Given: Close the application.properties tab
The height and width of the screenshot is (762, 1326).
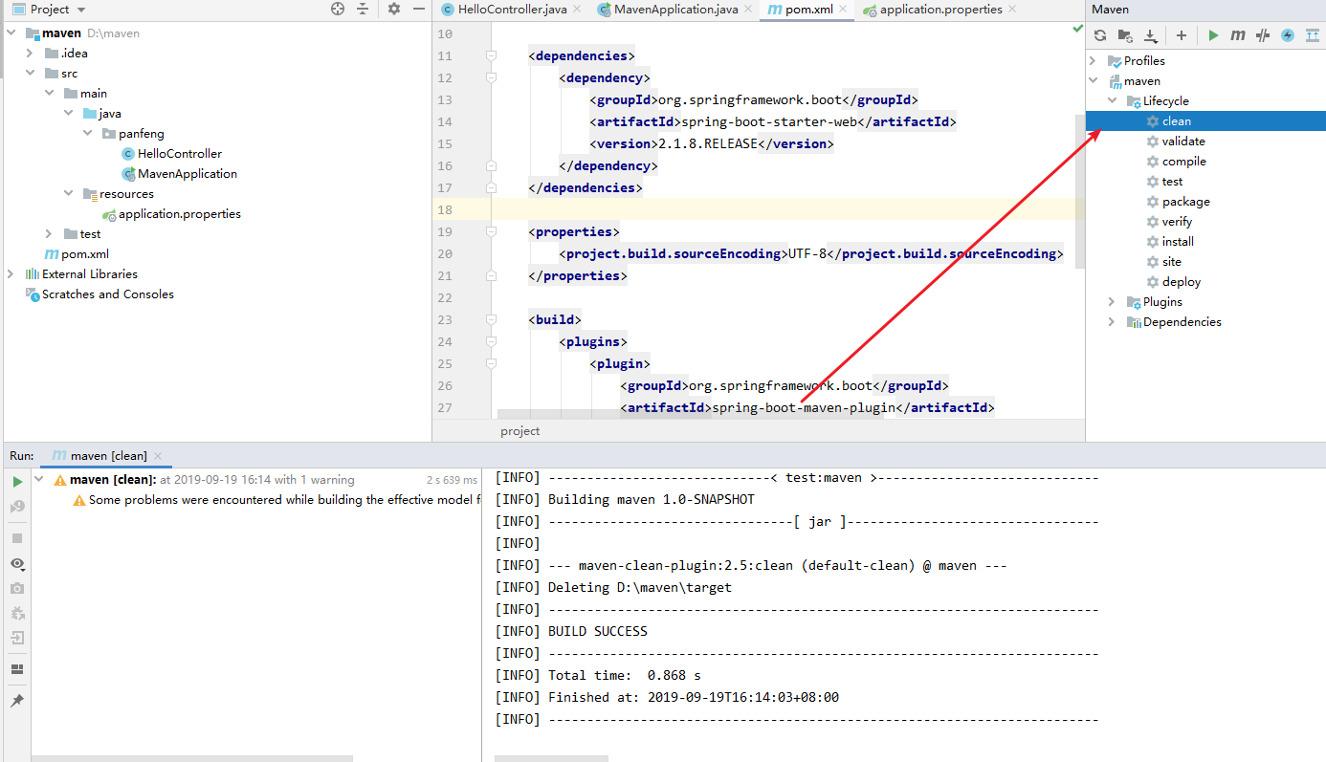Looking at the screenshot, I should (x=1012, y=10).
